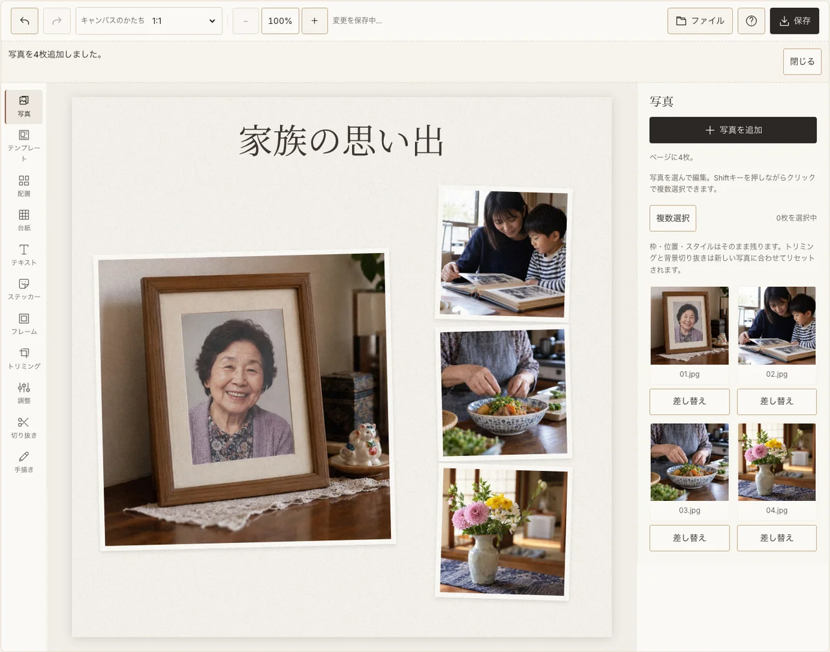
Task: Open the ステッカー sticker tool
Action: [24, 289]
